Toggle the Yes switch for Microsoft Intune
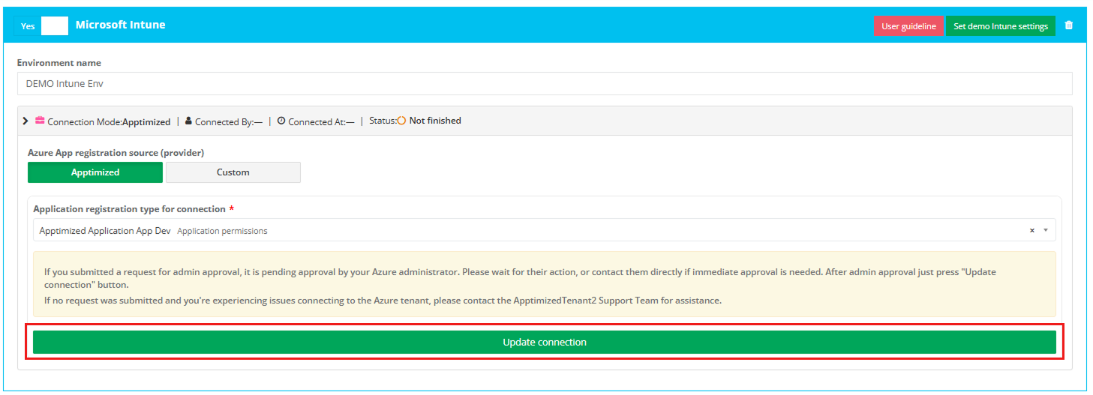1093x395 pixels. 41,25
